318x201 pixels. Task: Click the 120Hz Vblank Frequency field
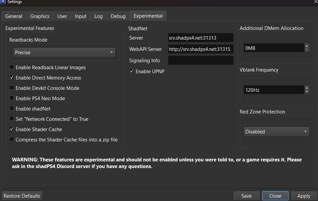click(274, 90)
